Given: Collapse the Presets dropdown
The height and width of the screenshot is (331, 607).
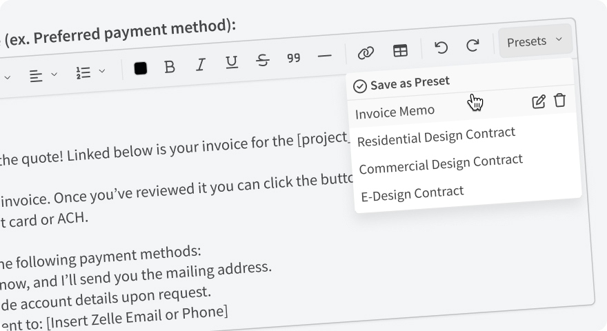Looking at the screenshot, I should 535,41.
